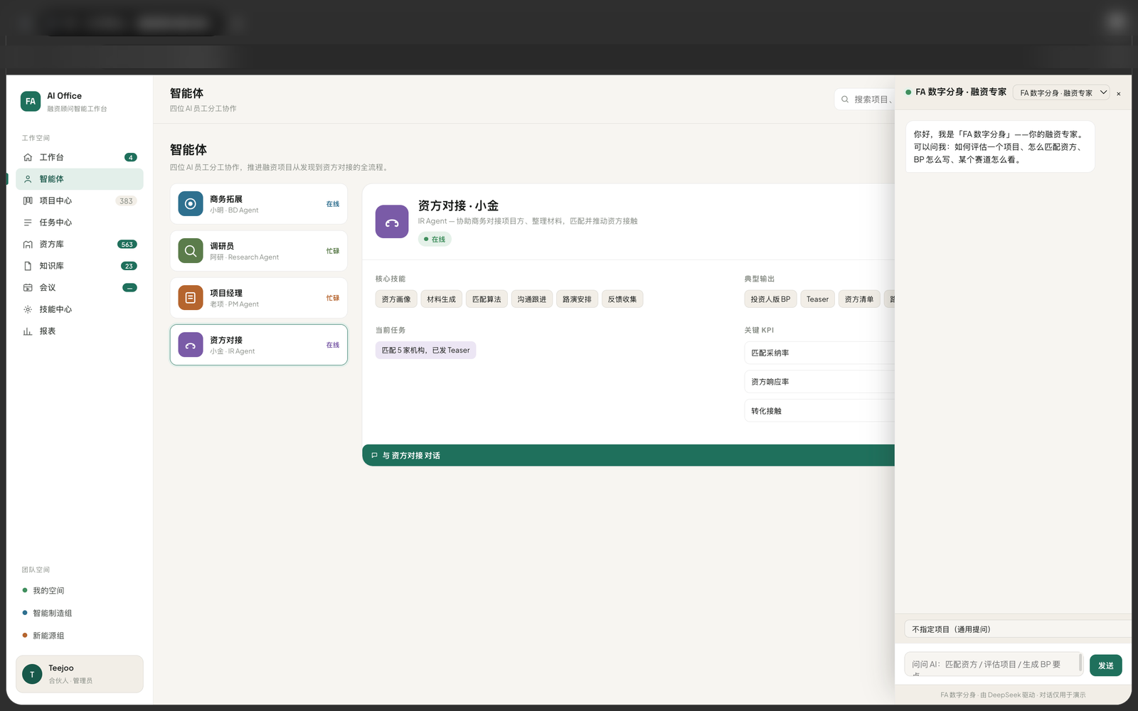Expand the 不指定项目 project selector
The height and width of the screenshot is (711, 1138).
pos(1017,629)
